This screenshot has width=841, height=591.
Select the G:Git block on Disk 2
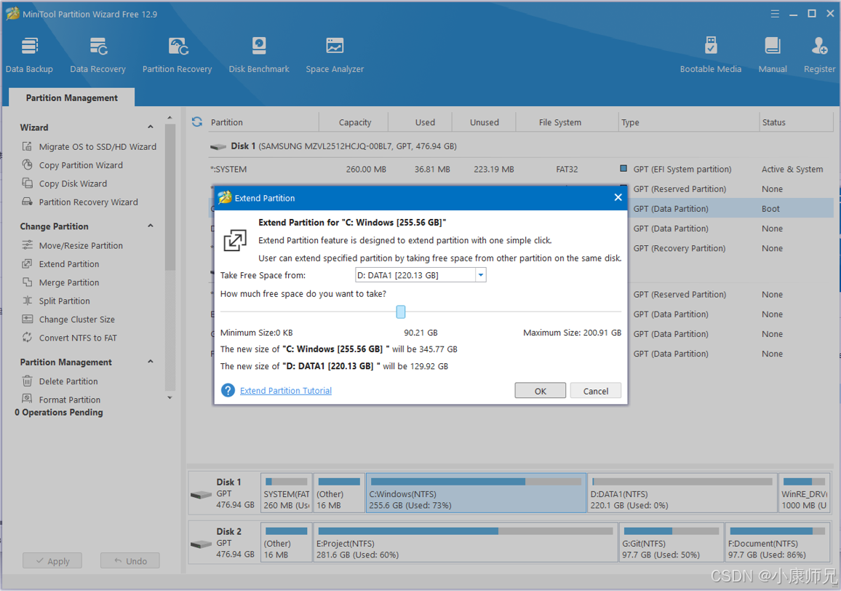coord(671,542)
